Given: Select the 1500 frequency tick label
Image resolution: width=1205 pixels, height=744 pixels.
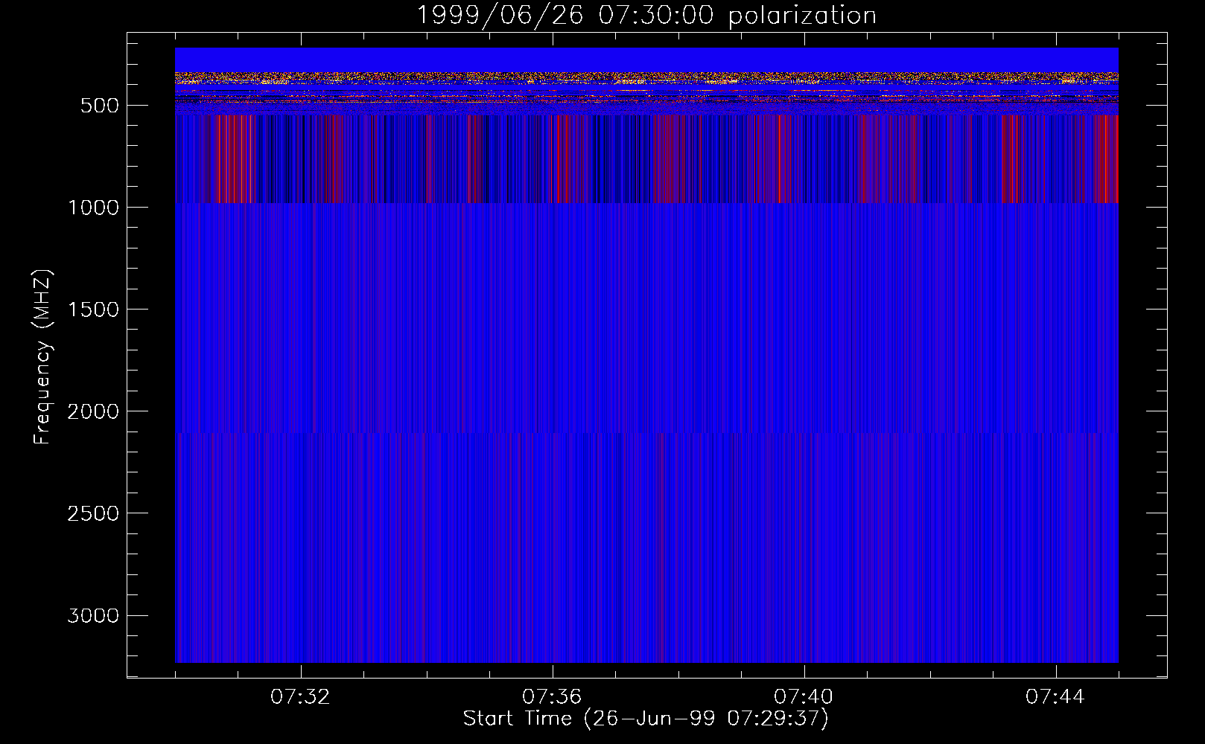Looking at the screenshot, I should [x=93, y=310].
